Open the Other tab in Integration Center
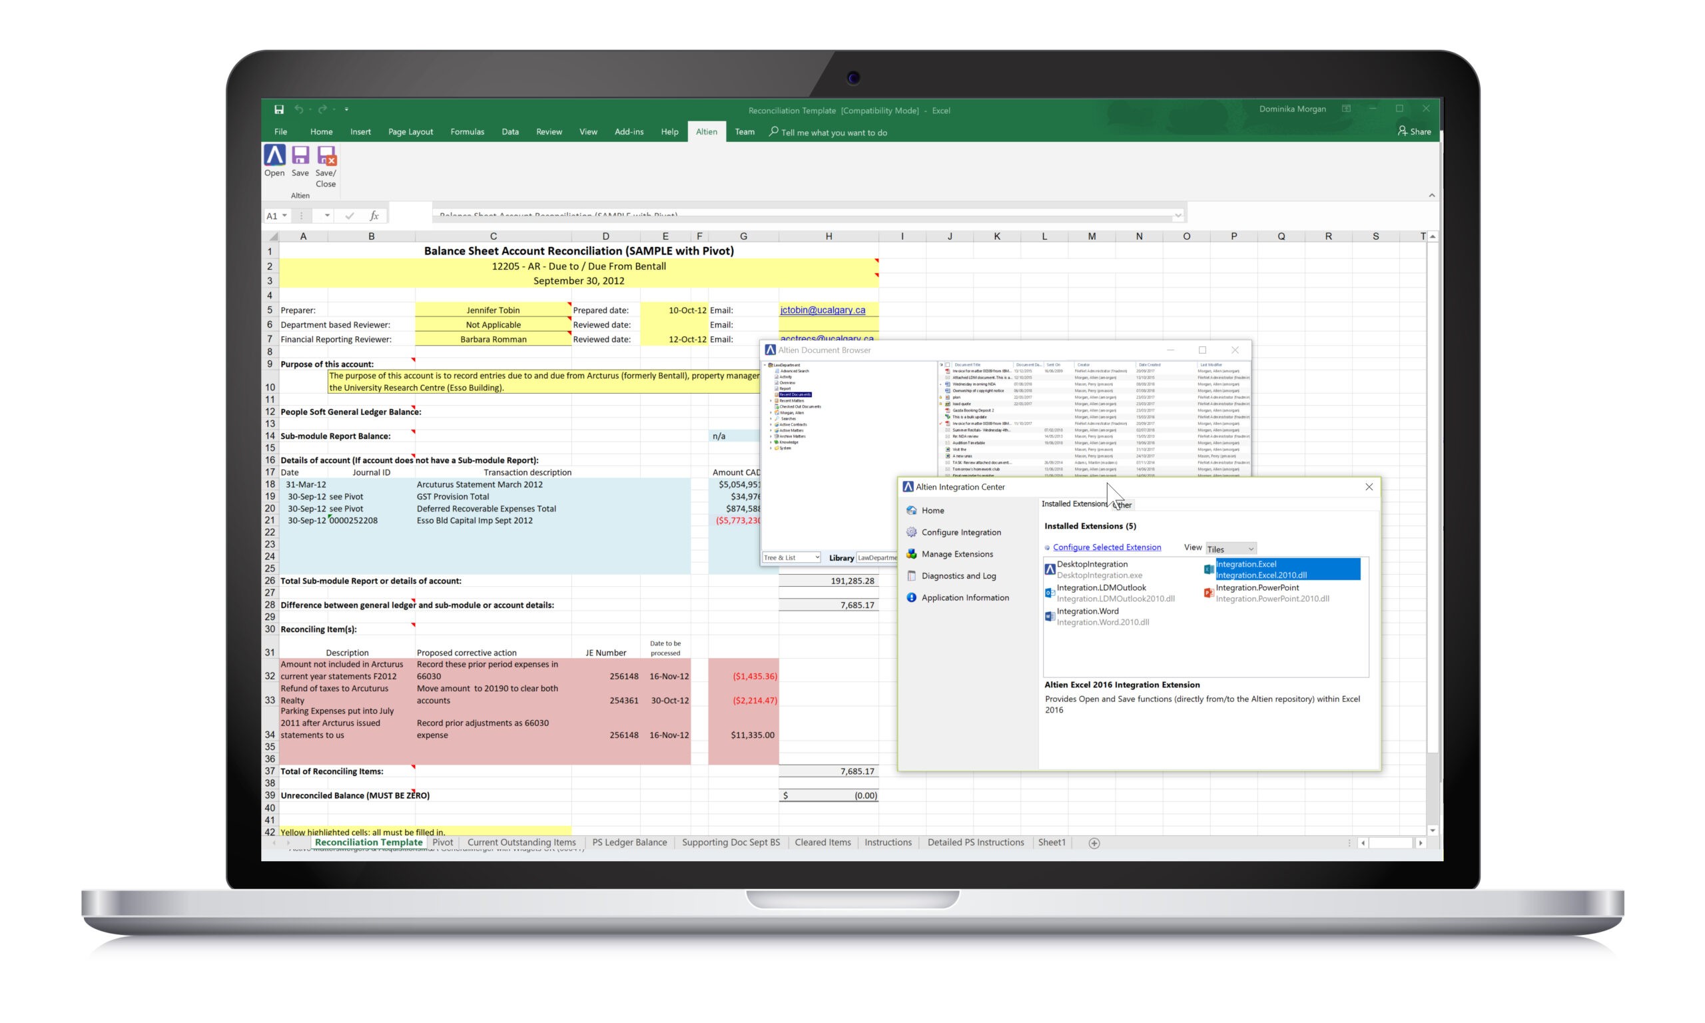This screenshot has height=1023, width=1705. (1123, 505)
